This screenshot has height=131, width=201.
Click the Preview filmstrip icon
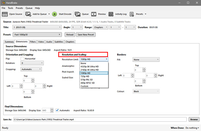pyautogui.click(x=94, y=14)
